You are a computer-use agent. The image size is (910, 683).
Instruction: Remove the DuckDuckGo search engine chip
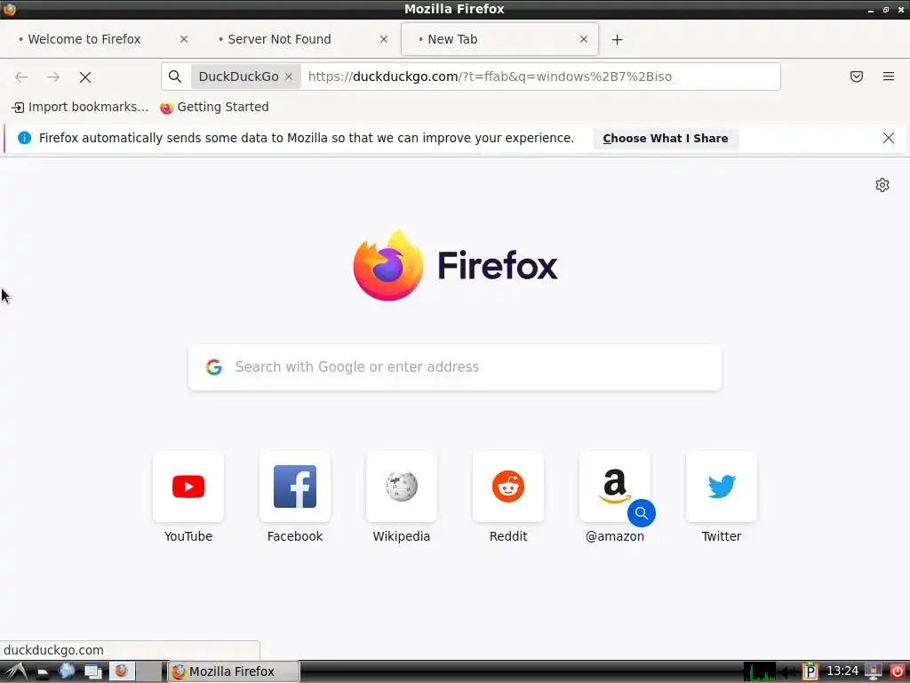click(289, 76)
